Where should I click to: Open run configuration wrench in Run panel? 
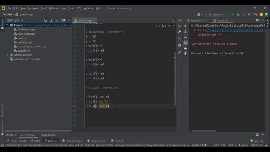179,32
